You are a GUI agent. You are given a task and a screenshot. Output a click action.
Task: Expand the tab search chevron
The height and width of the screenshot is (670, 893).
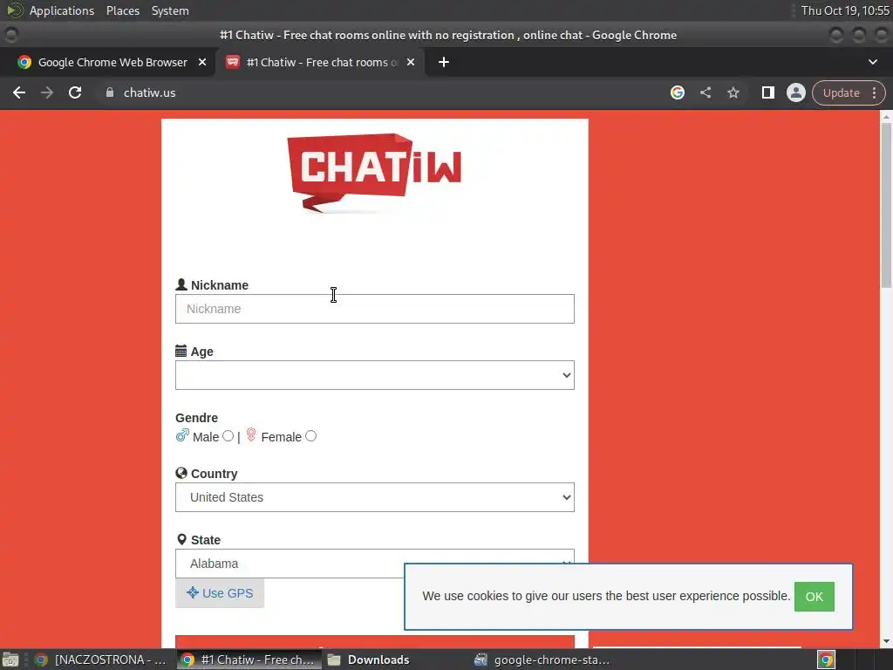pyautogui.click(x=872, y=62)
